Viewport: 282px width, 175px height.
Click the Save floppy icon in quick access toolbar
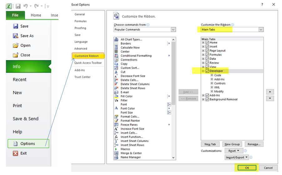pyautogui.click(x=18, y=6)
